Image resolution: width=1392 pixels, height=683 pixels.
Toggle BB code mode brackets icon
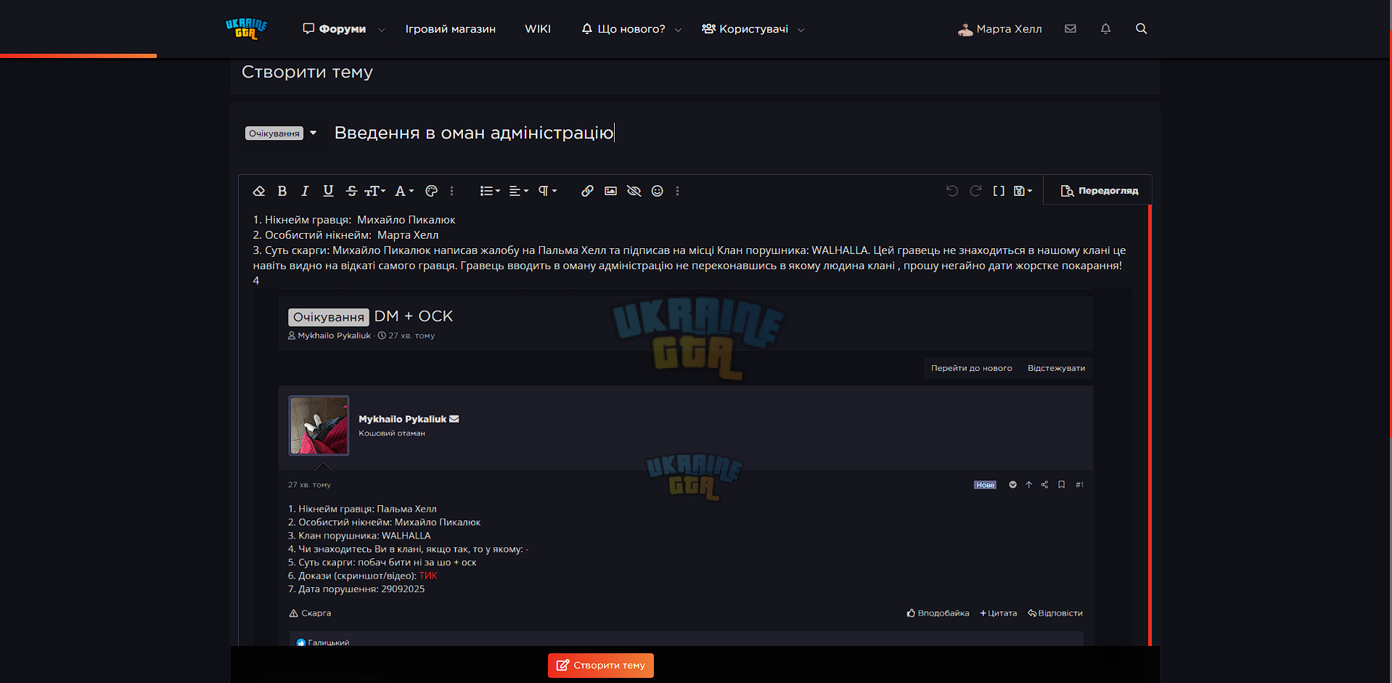pos(999,191)
